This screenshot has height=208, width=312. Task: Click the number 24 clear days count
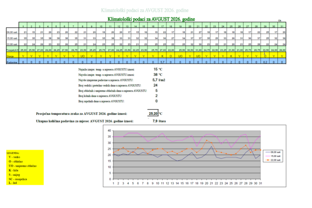pos(156,85)
